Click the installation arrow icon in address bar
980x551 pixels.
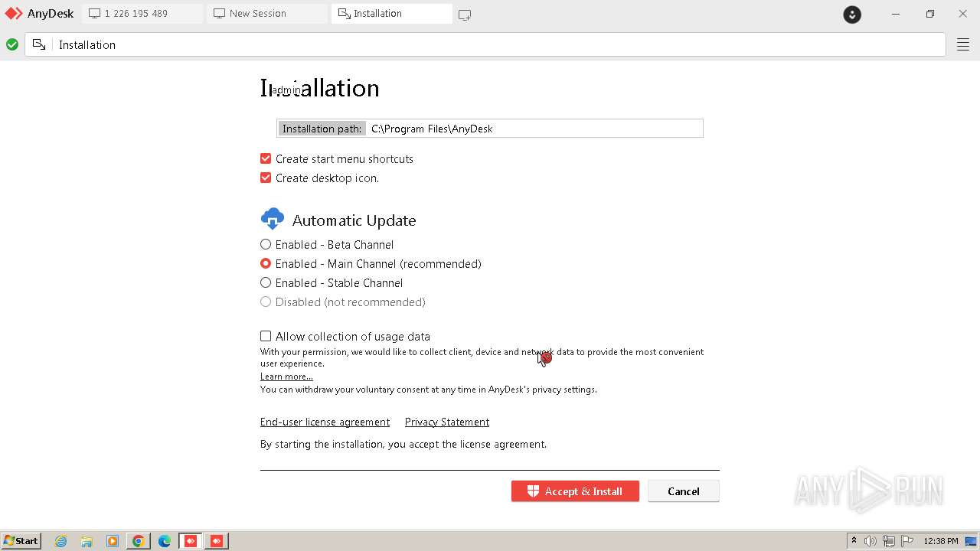click(x=39, y=44)
